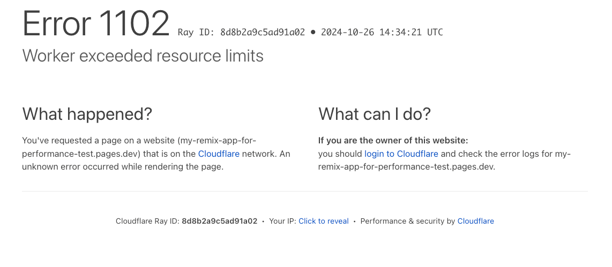
Task: Click the Performance & security by text
Action: [x=407, y=221]
